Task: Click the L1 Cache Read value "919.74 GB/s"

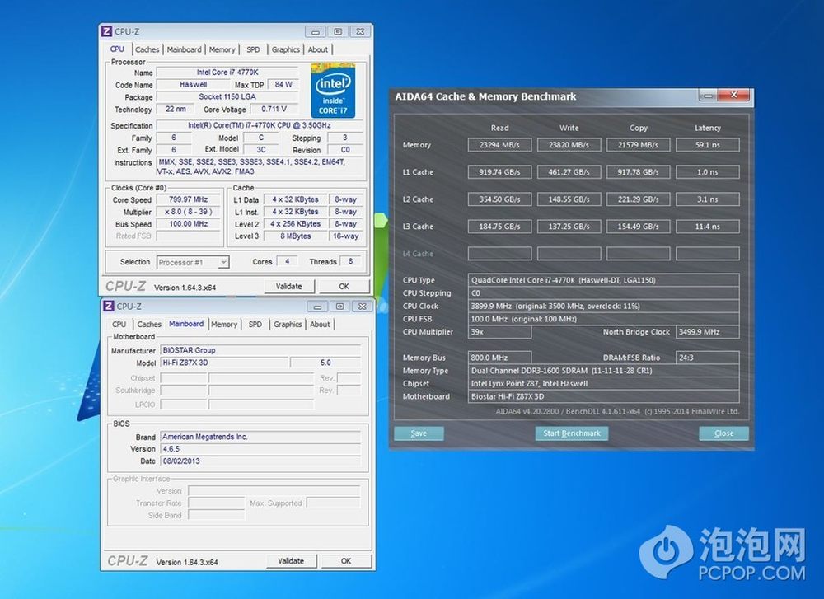Action: pos(500,172)
